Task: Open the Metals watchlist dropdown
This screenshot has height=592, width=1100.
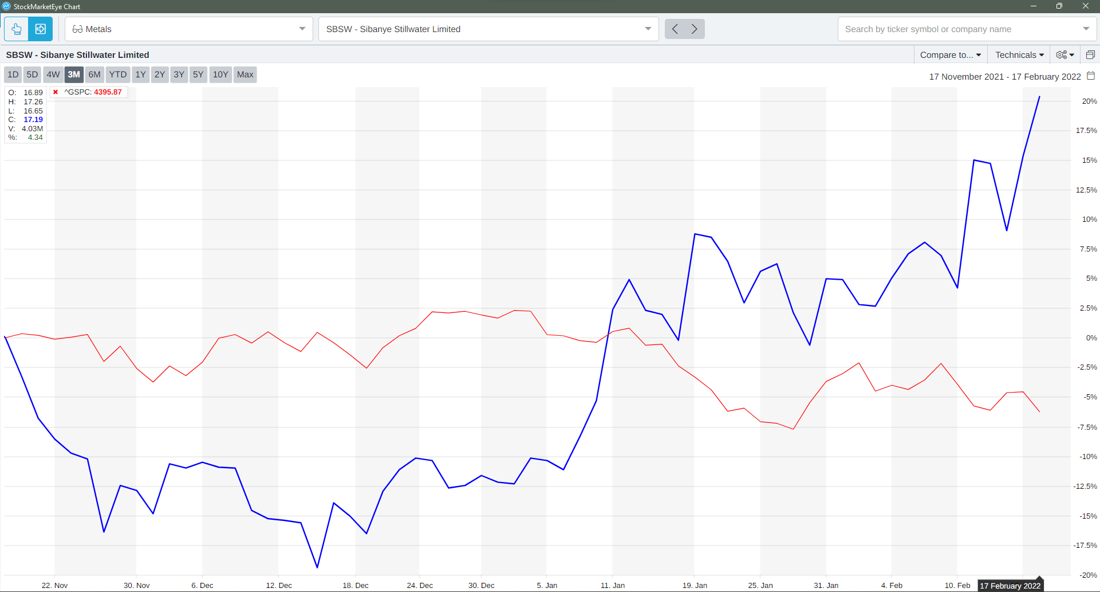Action: tap(189, 29)
